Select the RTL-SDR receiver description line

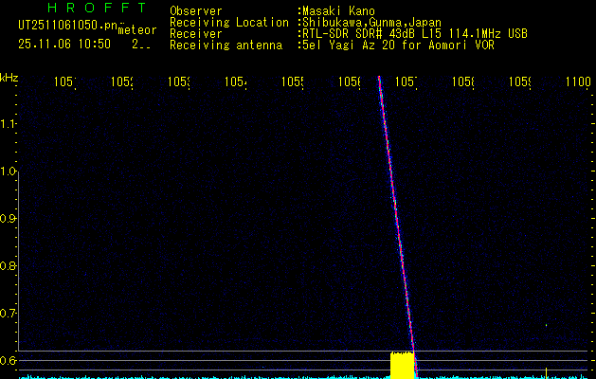coord(415,34)
